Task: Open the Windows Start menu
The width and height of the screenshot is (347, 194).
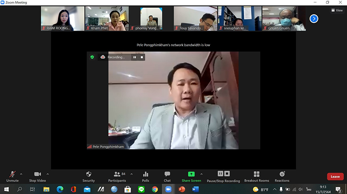Action: [7, 189]
